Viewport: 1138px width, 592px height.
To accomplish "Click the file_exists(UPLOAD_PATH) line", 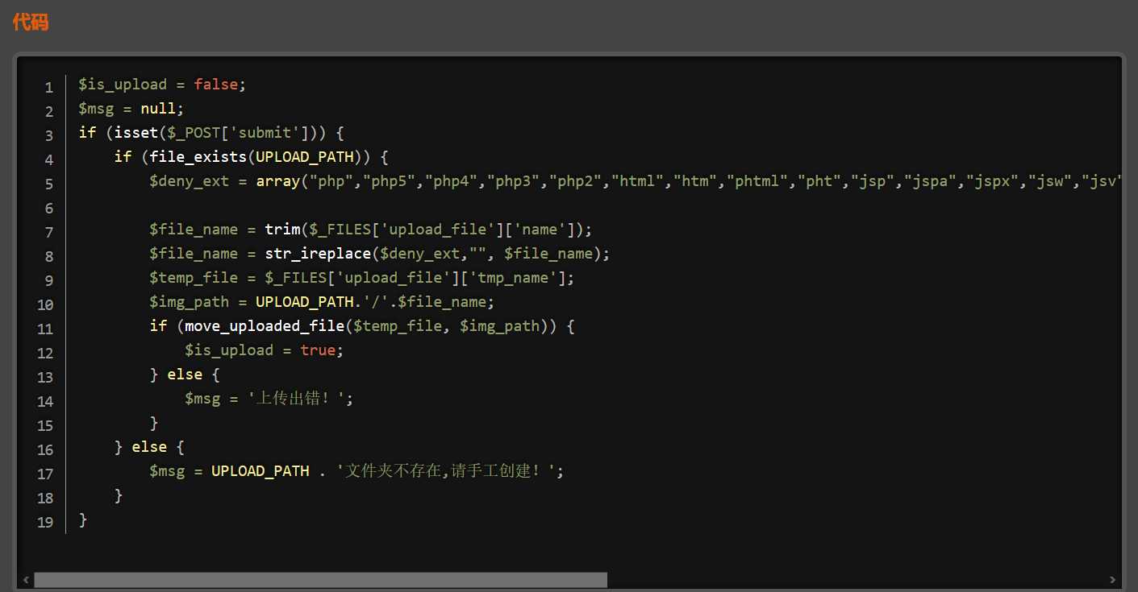I will coord(252,157).
